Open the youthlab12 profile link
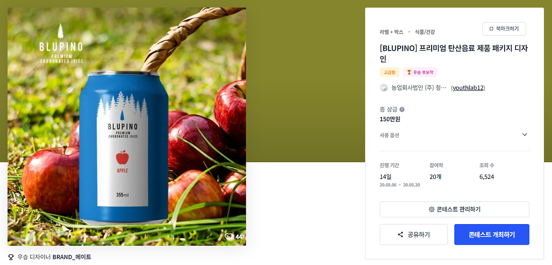Screen dimensions: 552x265 coord(468,88)
